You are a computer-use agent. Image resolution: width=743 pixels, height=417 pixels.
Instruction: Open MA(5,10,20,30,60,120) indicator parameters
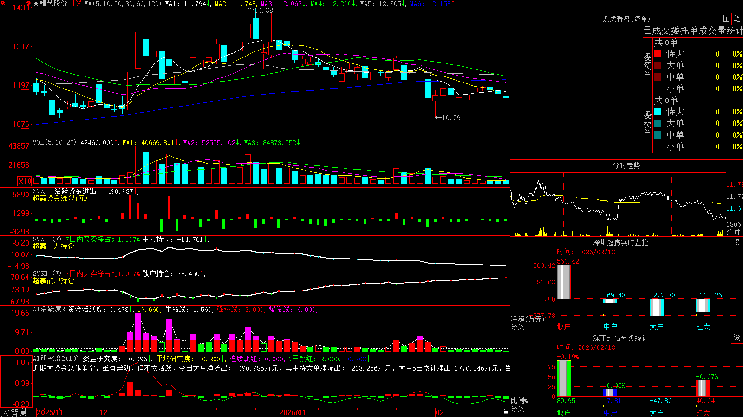click(123, 4)
